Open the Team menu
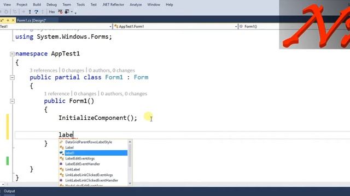Screen dimensions: 350x196 67,4
